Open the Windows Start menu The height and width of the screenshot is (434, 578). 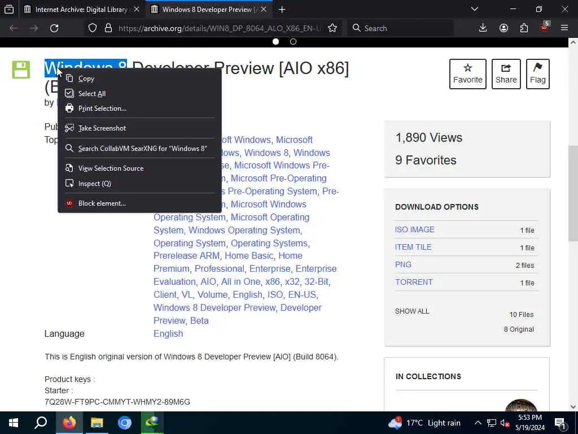[x=14, y=423]
